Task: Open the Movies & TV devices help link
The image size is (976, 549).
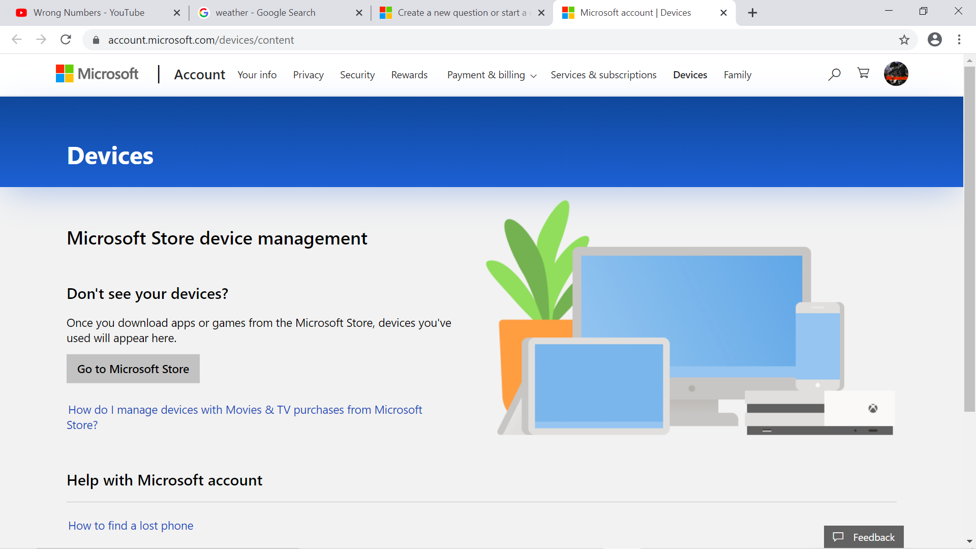Action: coord(245,417)
